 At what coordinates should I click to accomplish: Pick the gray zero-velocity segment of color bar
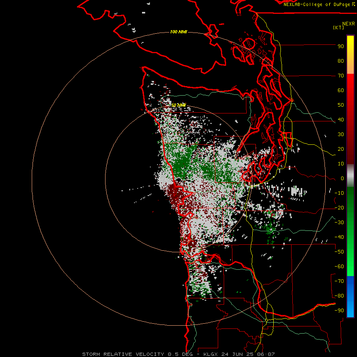click(350, 177)
